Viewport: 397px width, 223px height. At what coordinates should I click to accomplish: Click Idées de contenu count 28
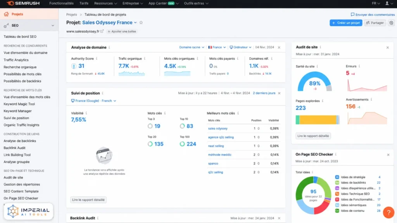coord(378,211)
